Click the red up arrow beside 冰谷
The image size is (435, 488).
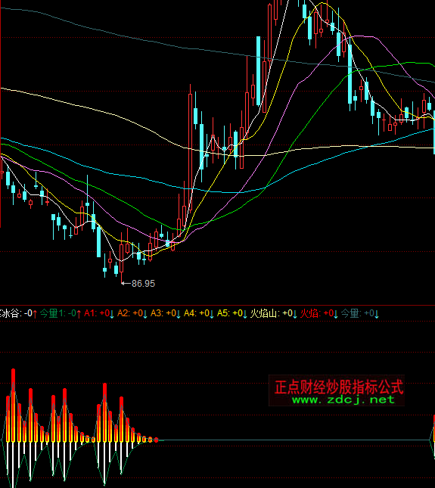[x=35, y=314]
